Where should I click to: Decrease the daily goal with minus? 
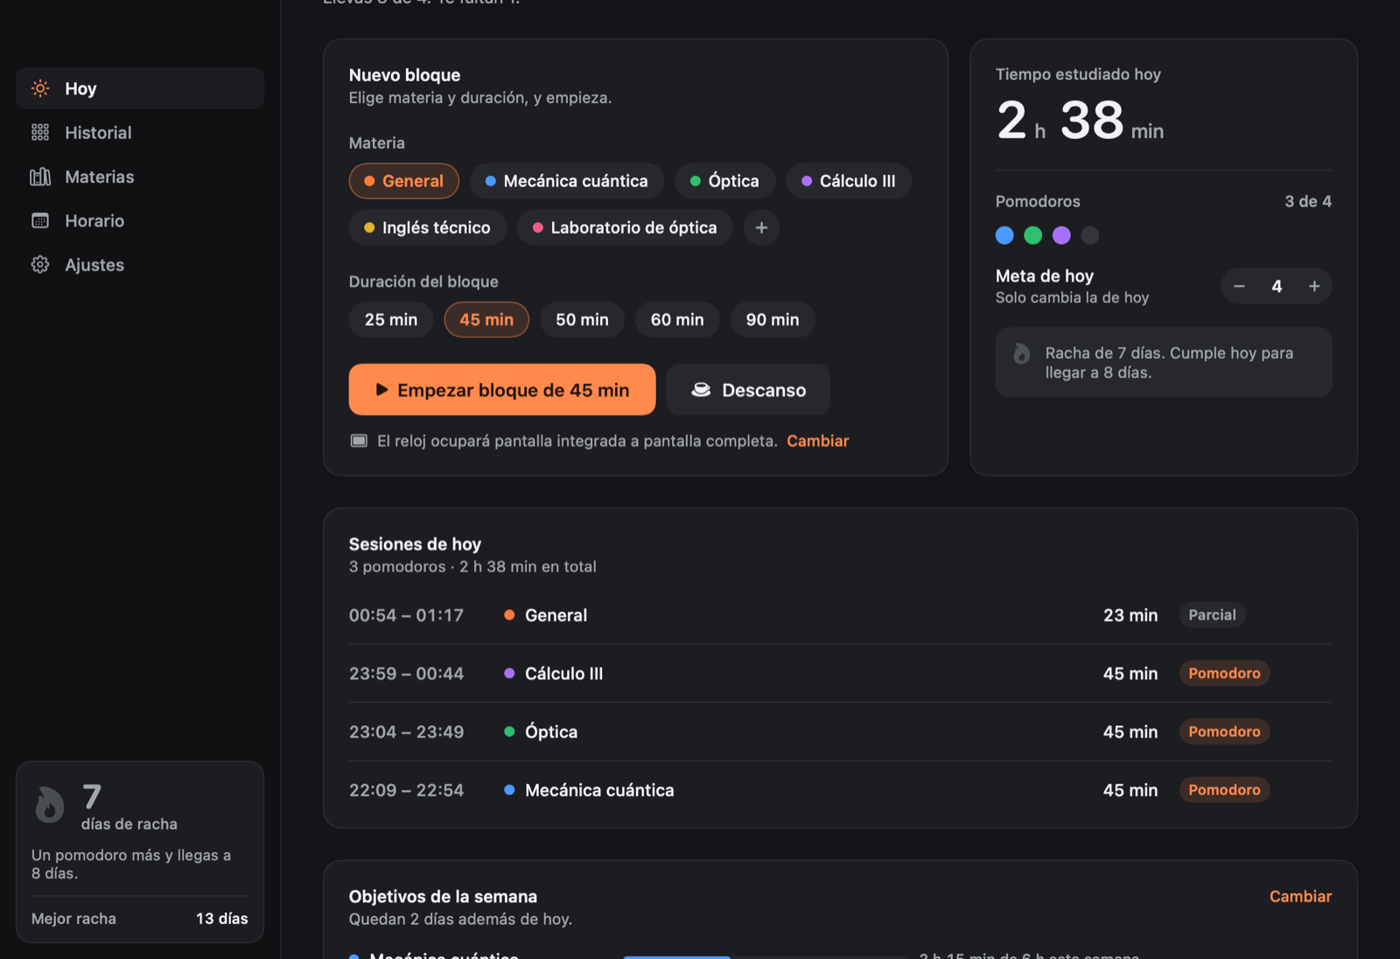click(1239, 286)
